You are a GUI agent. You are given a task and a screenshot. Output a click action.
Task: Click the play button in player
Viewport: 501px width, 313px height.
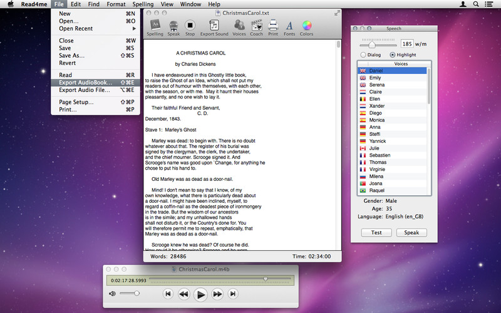tap(200, 294)
